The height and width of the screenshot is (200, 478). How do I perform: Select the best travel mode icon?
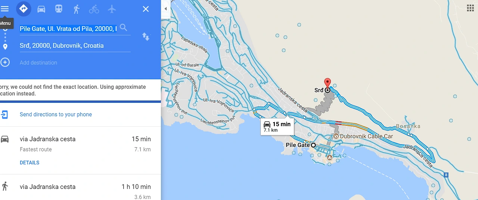point(24,9)
